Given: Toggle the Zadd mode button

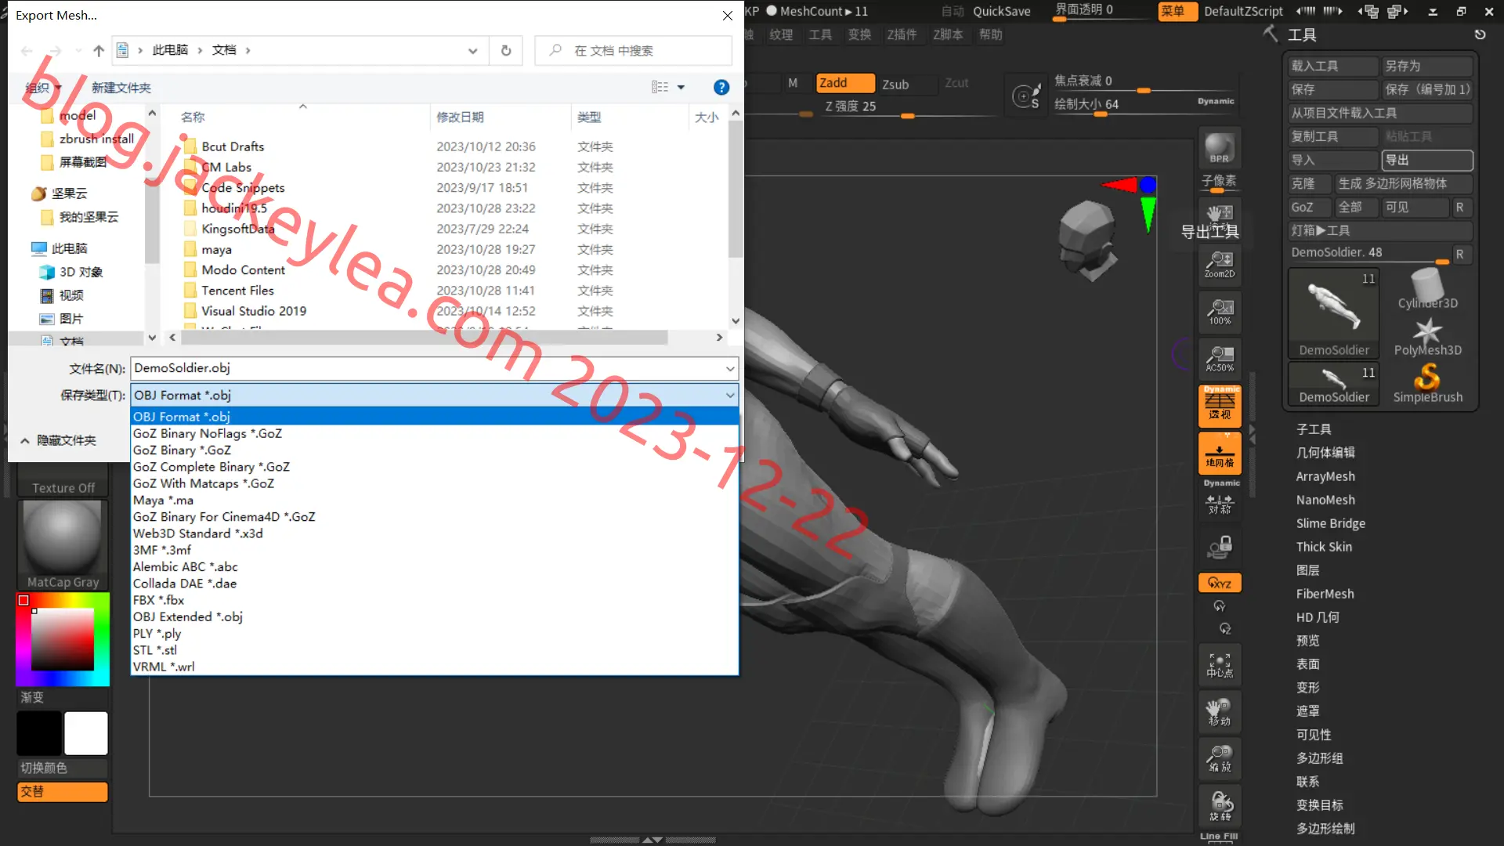Looking at the screenshot, I should pos(844,83).
